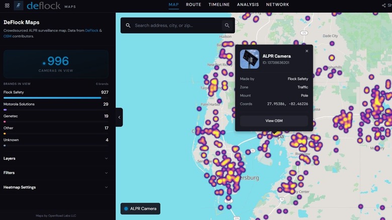Click the Maps by OpenRoad Labs LLC credit
392x220 pixels.
56,215
